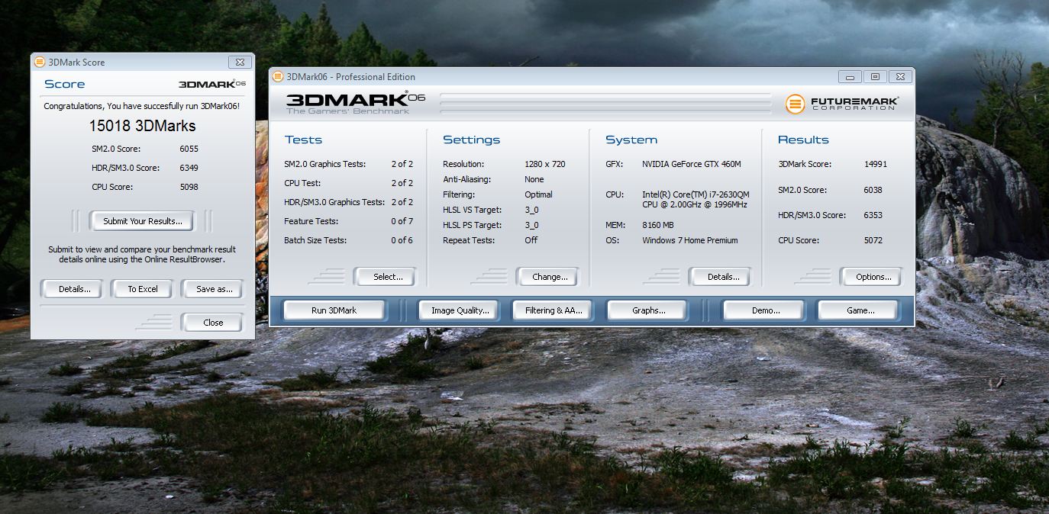Viewport: 1049px width, 514px height.
Task: Click Close button in Score window
Action: 213,323
